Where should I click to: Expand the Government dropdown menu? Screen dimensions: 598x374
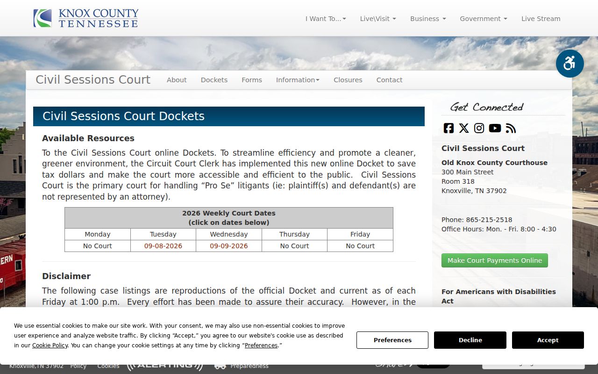(x=483, y=19)
